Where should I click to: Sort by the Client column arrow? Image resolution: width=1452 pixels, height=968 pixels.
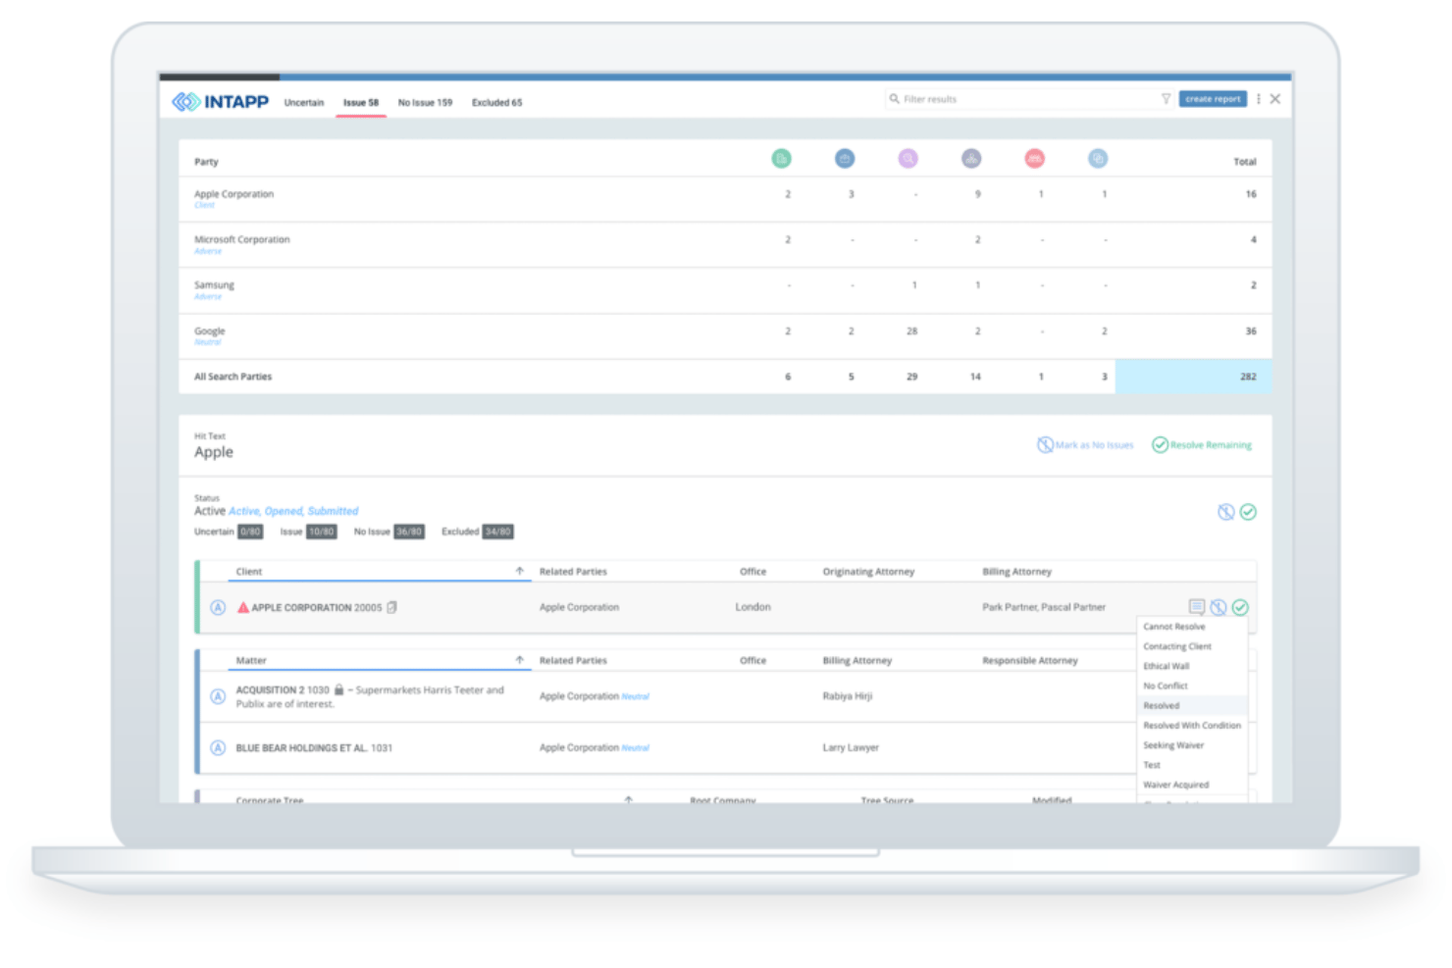[520, 571]
